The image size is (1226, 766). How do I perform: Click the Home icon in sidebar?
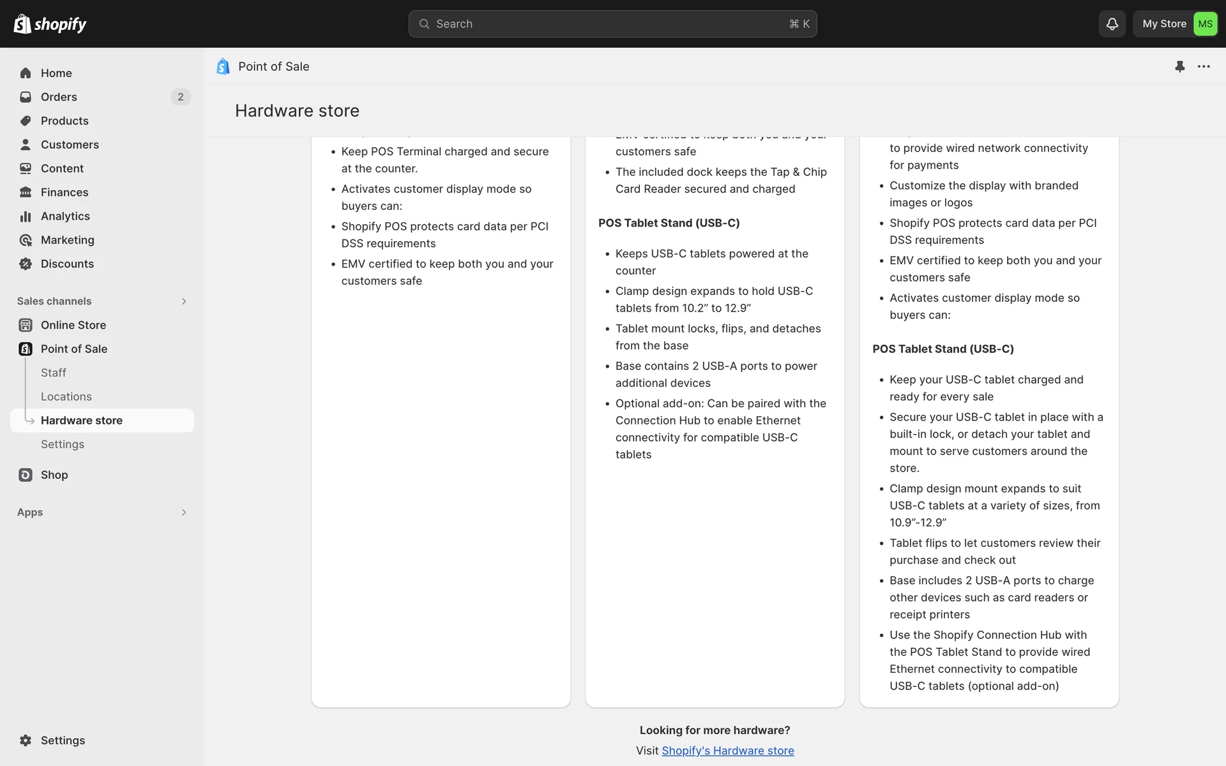click(26, 73)
